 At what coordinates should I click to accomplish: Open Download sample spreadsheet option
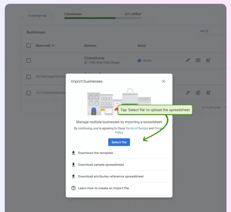click(x=101, y=165)
